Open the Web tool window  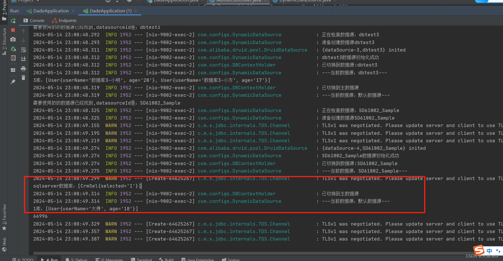tap(4, 244)
